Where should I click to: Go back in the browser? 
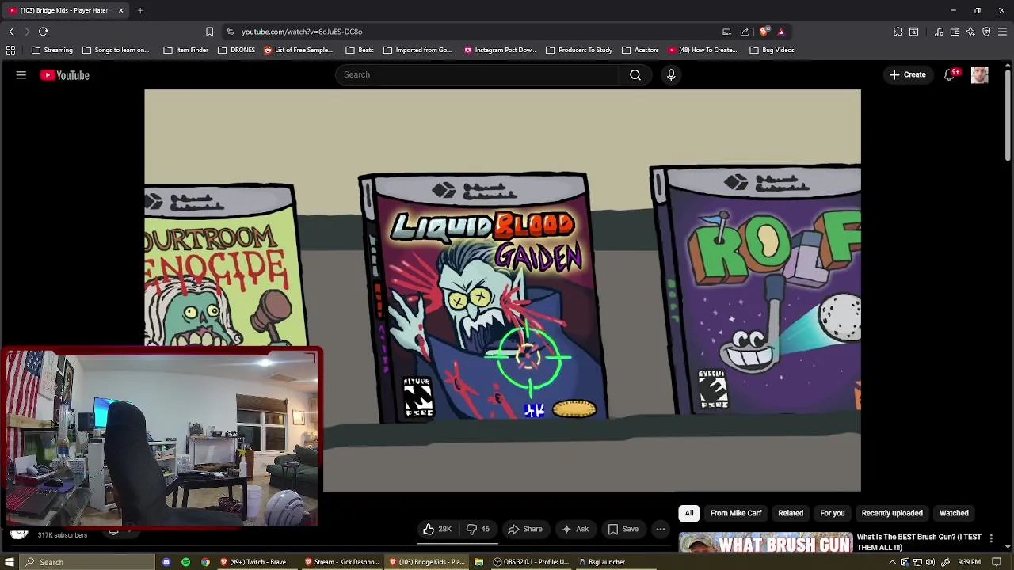(11, 32)
